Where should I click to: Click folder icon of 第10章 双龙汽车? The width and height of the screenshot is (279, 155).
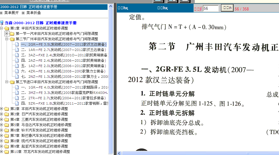tap(7, 152)
